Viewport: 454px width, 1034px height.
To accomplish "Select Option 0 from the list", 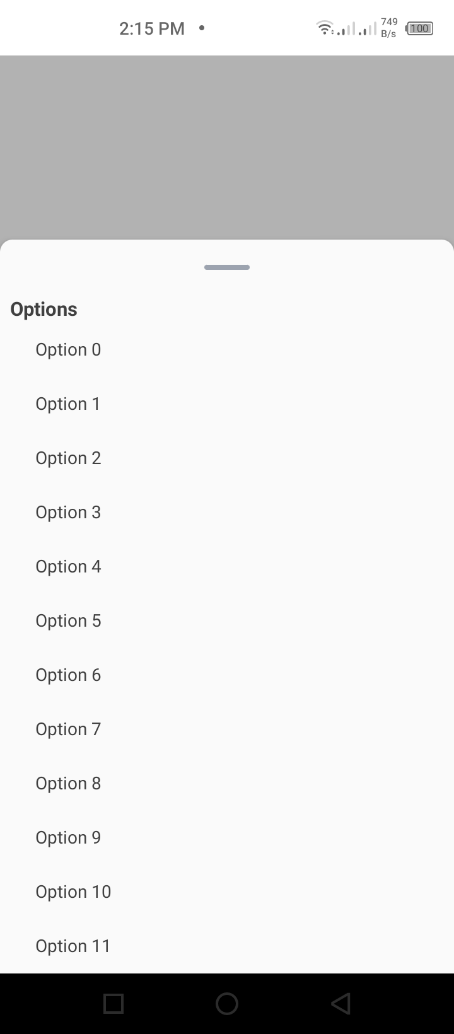I will tap(68, 349).
